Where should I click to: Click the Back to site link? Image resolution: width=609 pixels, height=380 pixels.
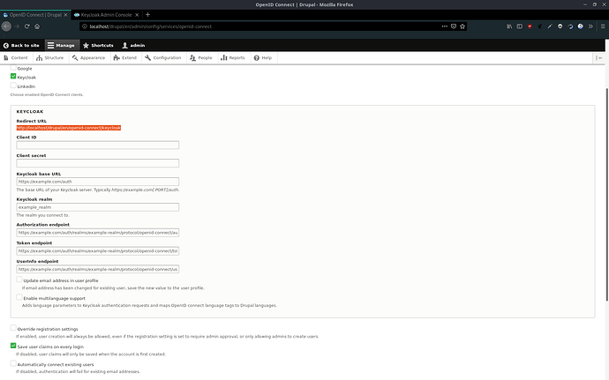(x=21, y=46)
